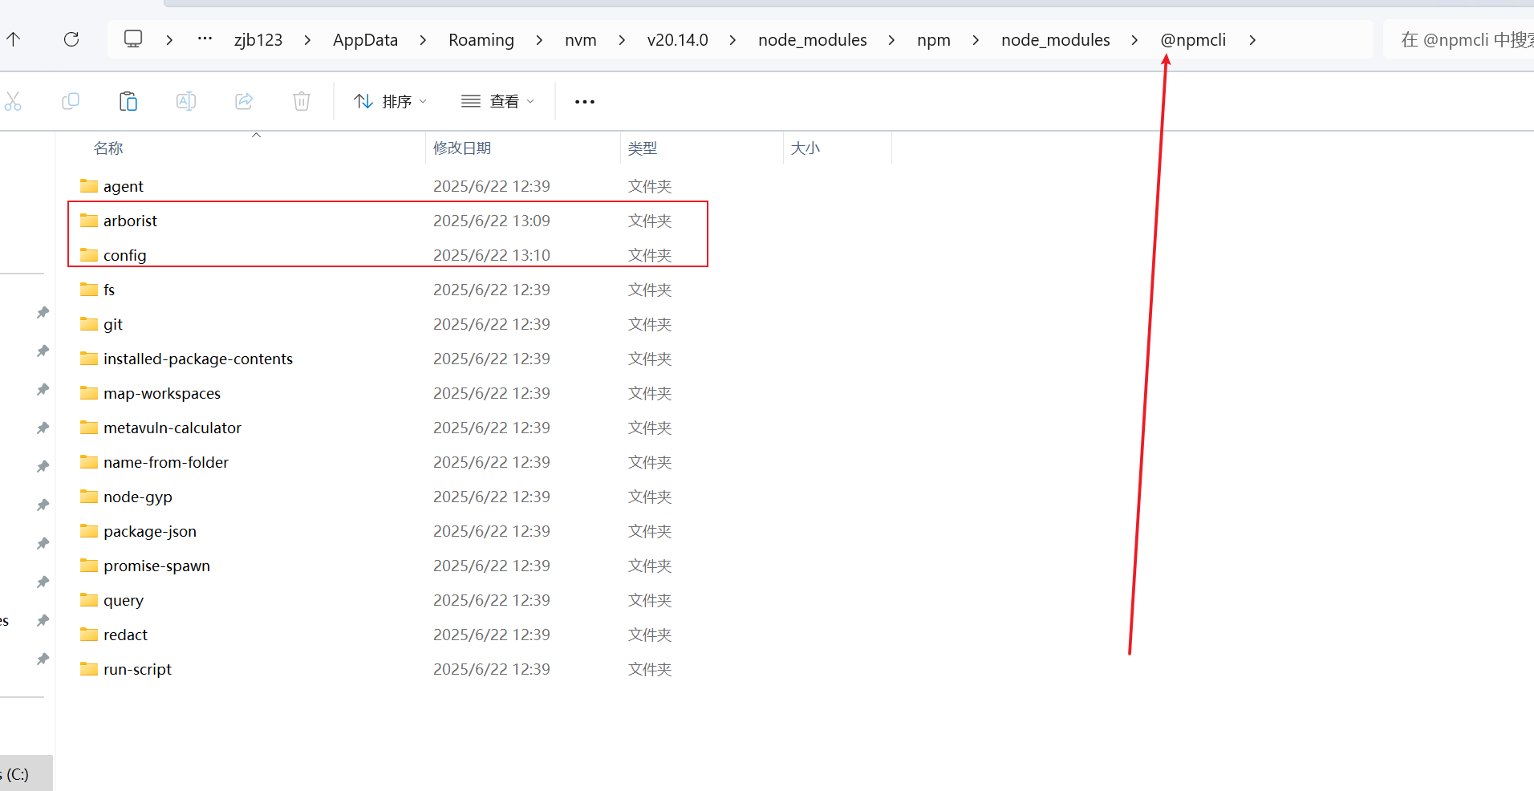
Task: Open the 查看 (View) dropdown
Action: click(x=497, y=100)
